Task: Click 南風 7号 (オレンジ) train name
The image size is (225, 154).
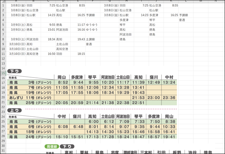Action: tap(30, 88)
